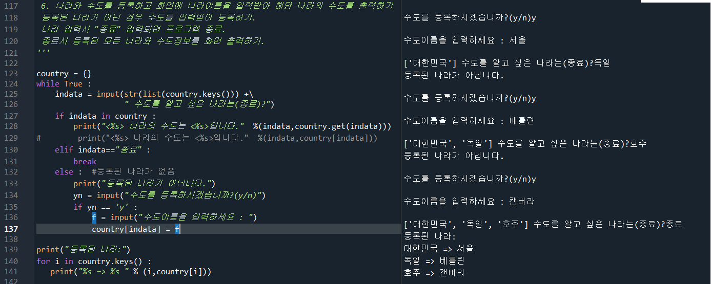Image resolution: width=711 pixels, height=284 pixels.
Task: Click the 'break' keyword
Action: tap(85, 161)
